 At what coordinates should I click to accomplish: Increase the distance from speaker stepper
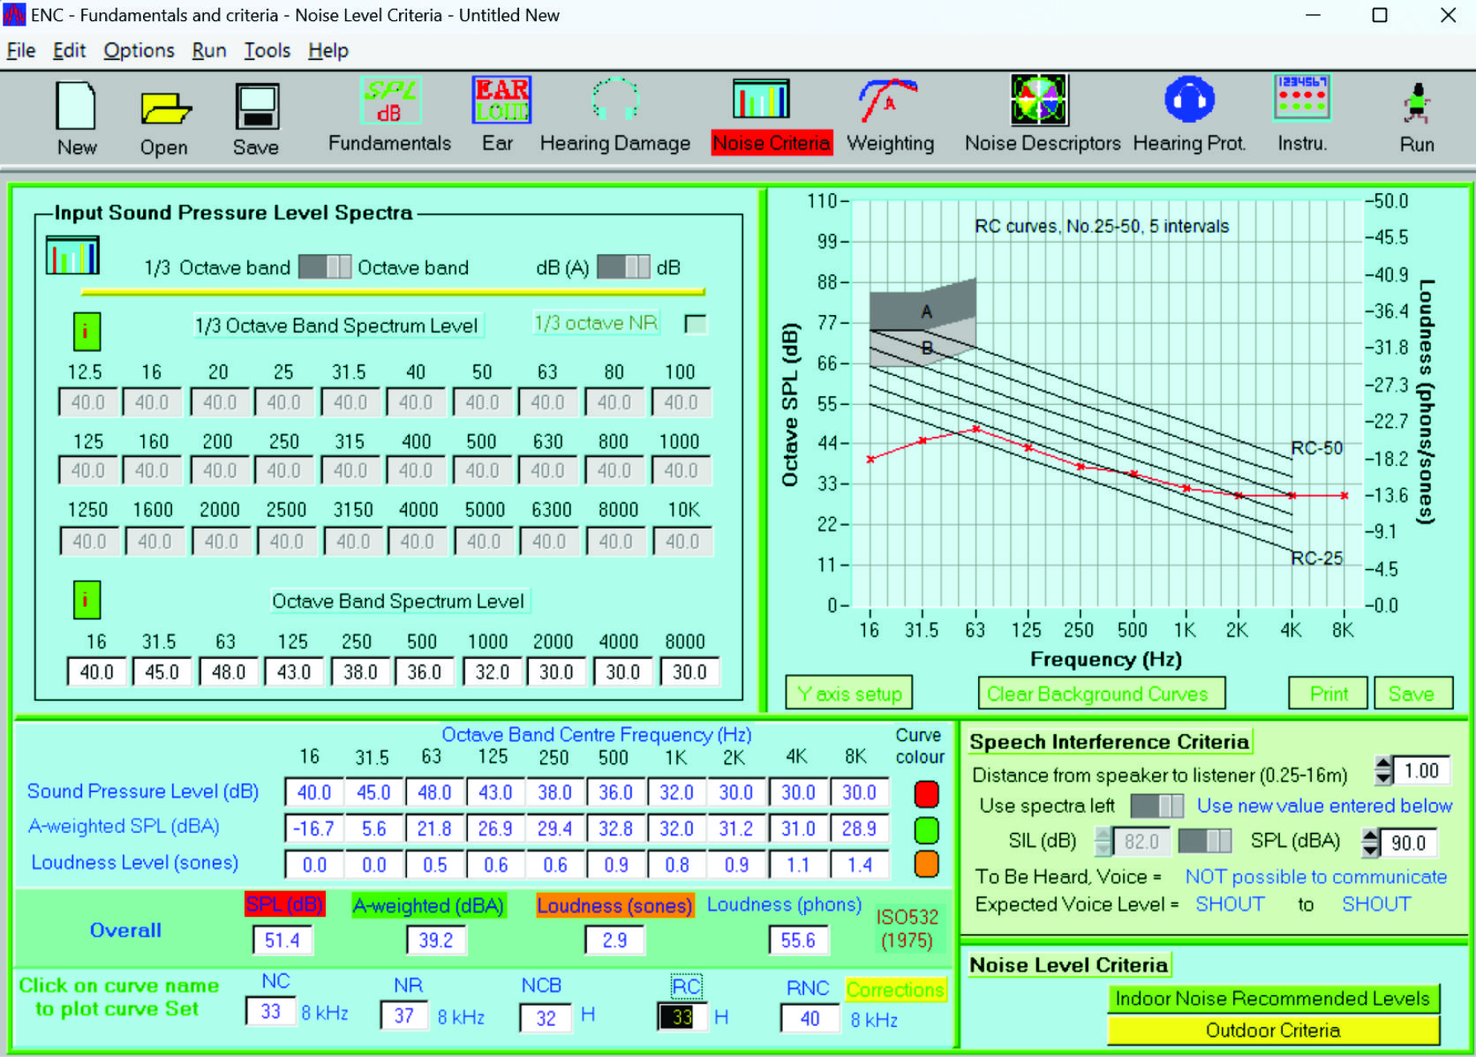tap(1383, 764)
